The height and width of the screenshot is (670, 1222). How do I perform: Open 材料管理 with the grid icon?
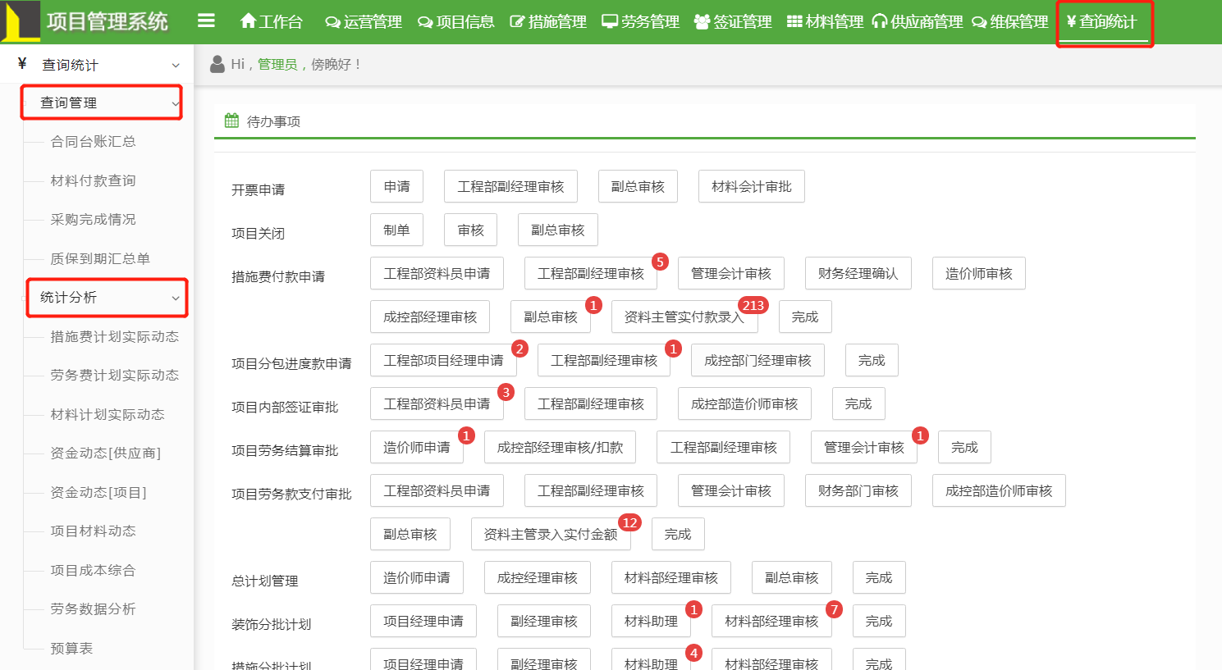pos(825,21)
